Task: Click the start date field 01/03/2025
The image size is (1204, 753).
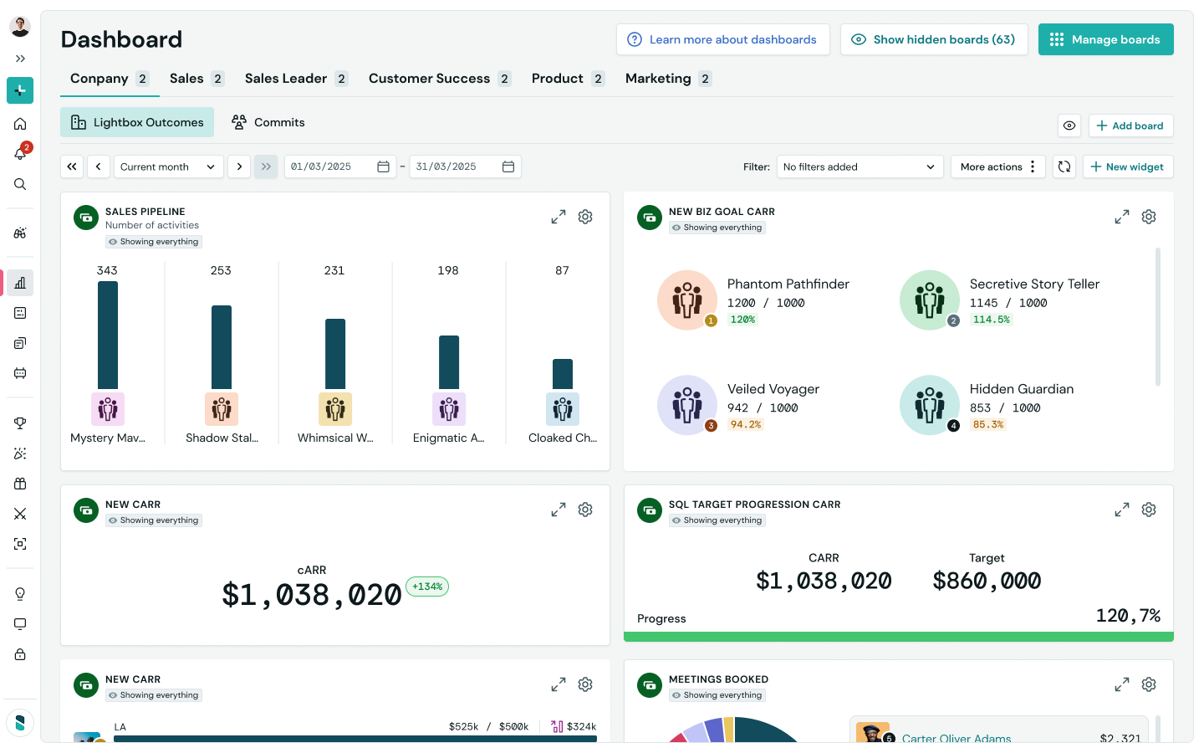Action: [x=340, y=166]
